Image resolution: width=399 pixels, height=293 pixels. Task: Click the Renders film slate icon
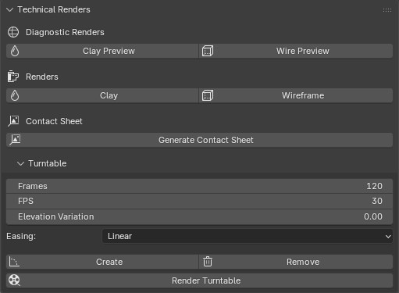pos(13,77)
